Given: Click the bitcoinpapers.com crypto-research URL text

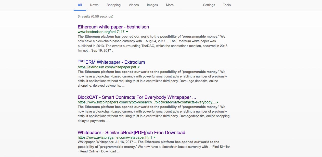Looking at the screenshot, I should (x=146, y=102).
